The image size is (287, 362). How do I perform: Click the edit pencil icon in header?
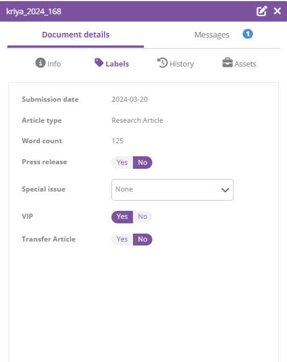[x=262, y=11]
